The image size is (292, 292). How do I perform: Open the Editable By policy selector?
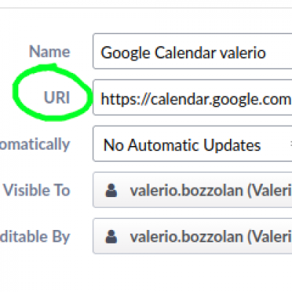tap(192, 237)
